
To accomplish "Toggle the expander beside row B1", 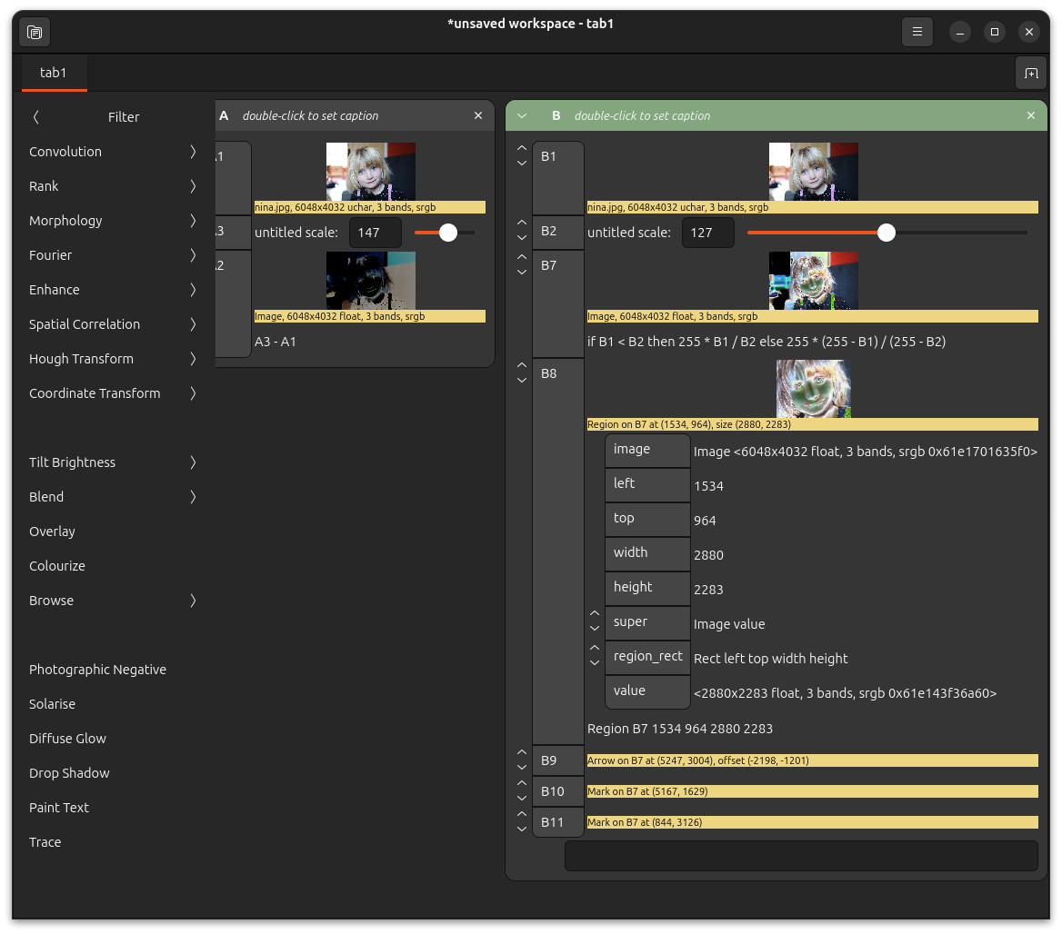I will point(522,155).
